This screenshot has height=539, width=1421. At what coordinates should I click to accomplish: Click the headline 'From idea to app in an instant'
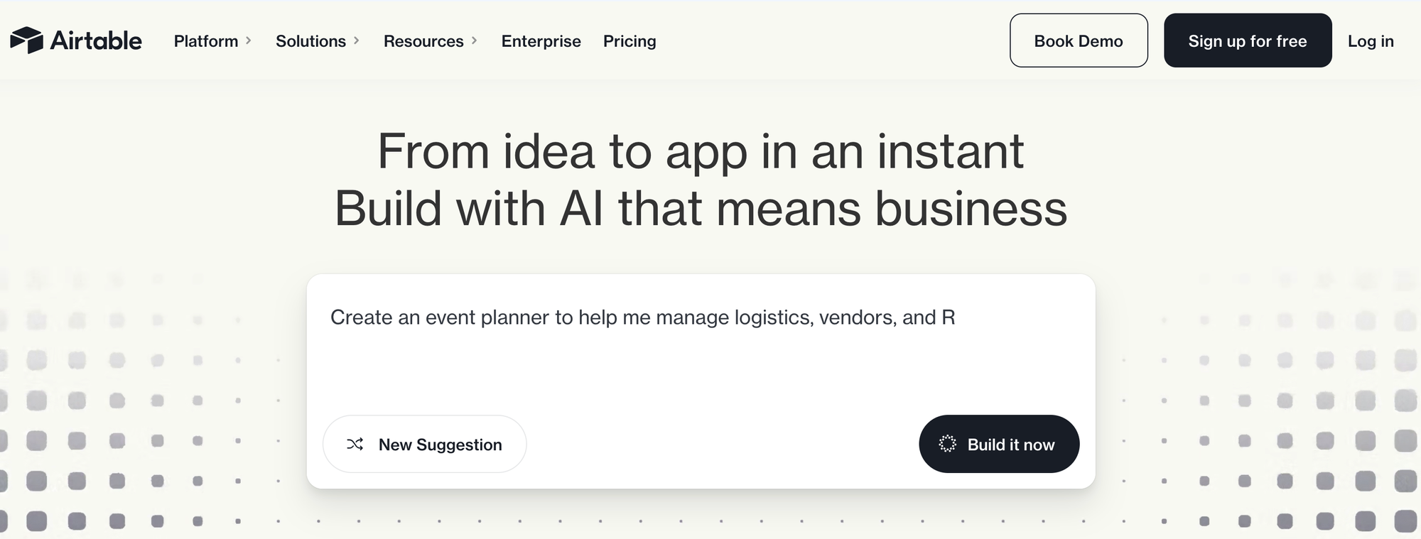pos(701,151)
